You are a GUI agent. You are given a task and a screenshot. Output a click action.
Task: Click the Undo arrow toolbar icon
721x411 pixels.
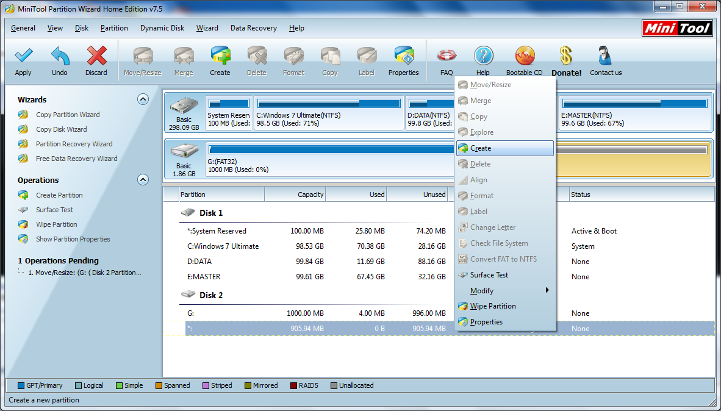[60, 56]
